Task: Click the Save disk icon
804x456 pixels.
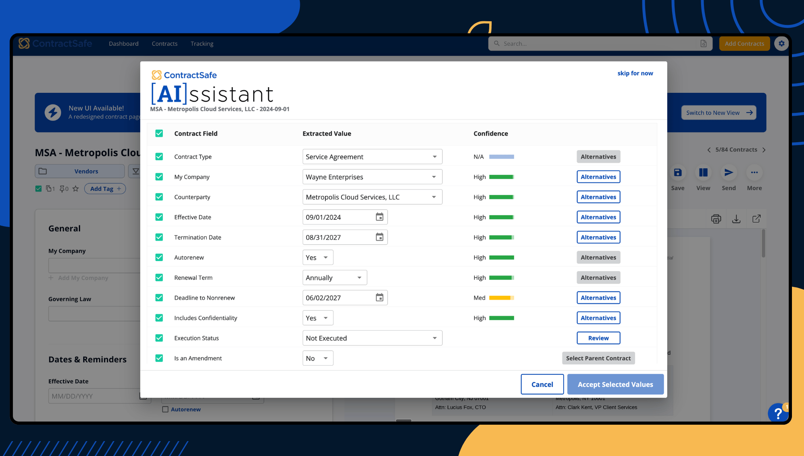Action: [x=677, y=173]
